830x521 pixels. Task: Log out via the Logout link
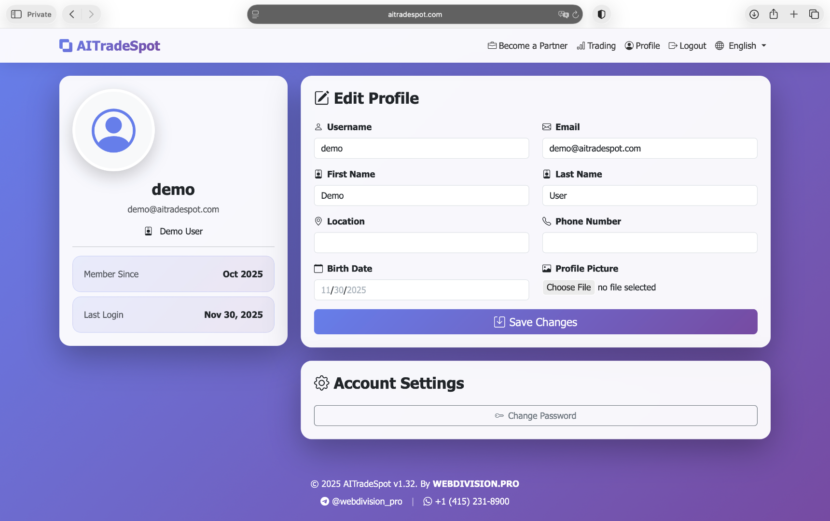(687, 46)
